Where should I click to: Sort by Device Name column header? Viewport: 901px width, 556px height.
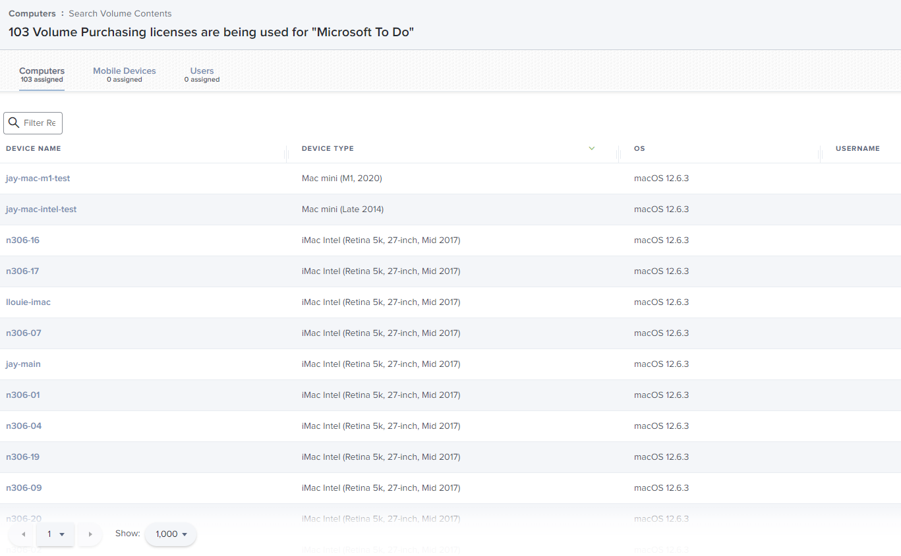click(x=34, y=148)
